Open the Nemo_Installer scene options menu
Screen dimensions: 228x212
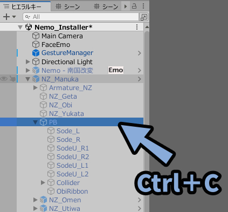click(137, 27)
